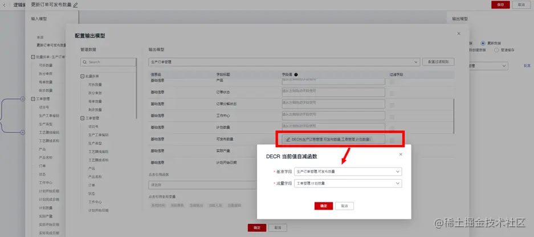Select the 更新数据 radio button
The image size is (534, 237).
tap(483, 43)
